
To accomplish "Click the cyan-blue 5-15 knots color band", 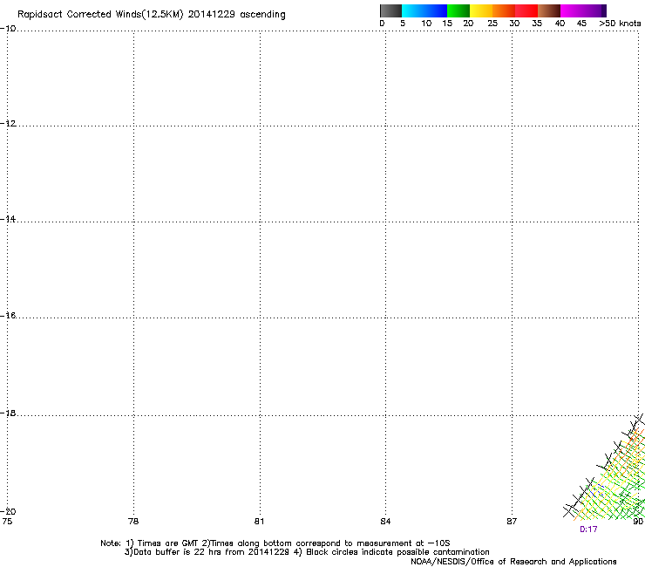I will pos(424,10).
